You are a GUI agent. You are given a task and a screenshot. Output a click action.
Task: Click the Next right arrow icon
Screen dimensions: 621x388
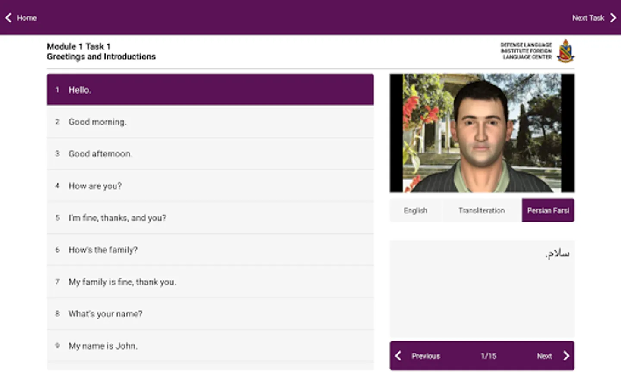coord(566,356)
